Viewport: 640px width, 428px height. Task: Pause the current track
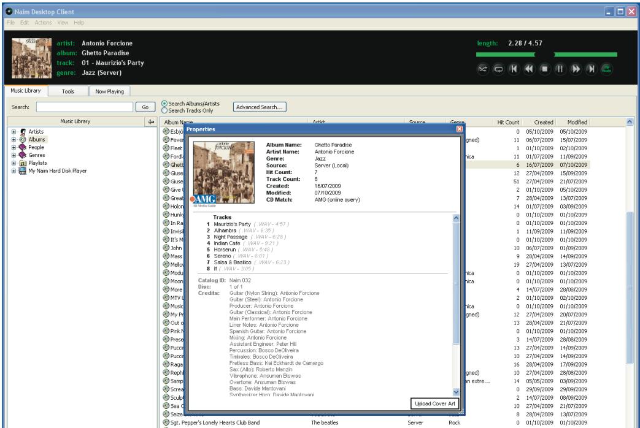coord(560,69)
